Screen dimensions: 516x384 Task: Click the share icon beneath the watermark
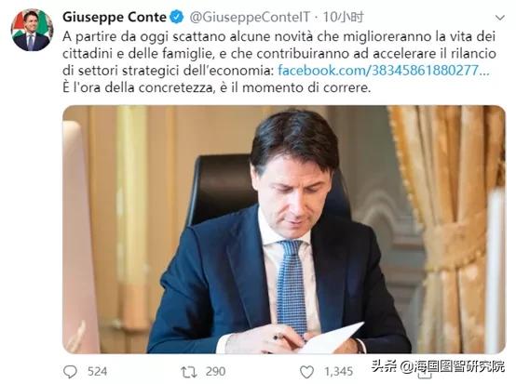click(x=425, y=375)
